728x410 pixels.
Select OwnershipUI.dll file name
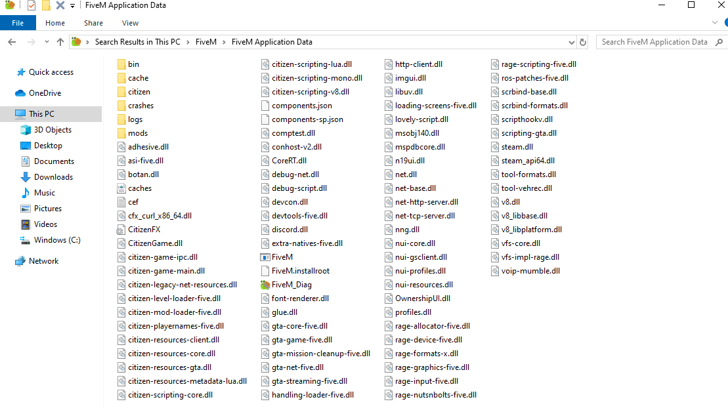pos(423,298)
